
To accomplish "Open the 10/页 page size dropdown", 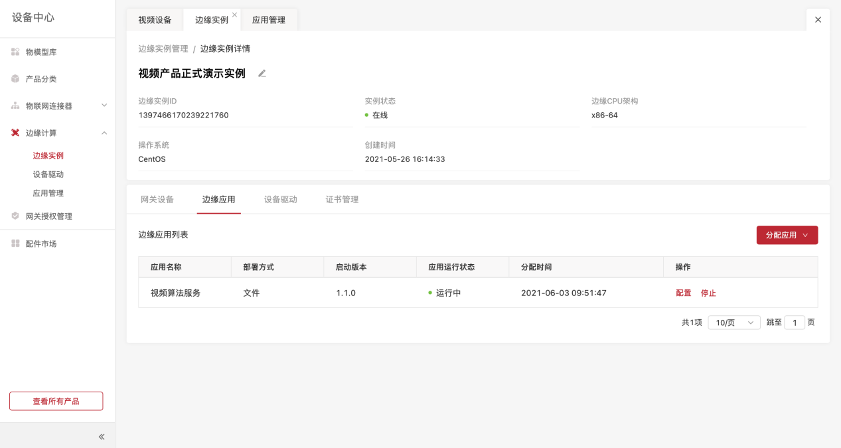I will 733,323.
